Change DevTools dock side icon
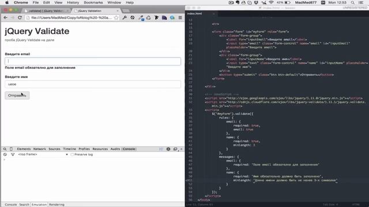 (x=175, y=149)
